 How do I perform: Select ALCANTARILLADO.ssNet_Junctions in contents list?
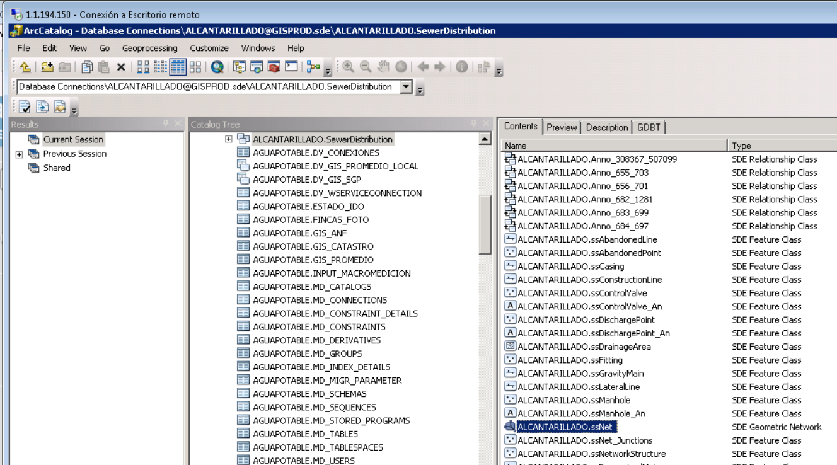pos(585,440)
